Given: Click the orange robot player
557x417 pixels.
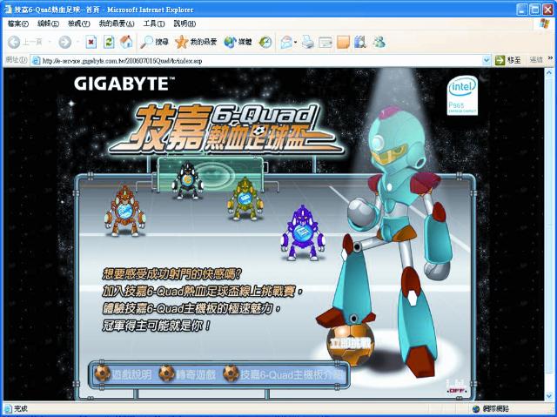Looking at the screenshot, I should click(124, 212).
